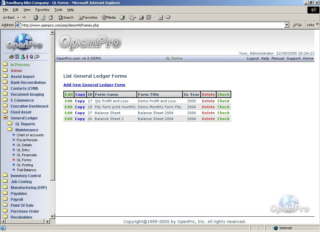The height and width of the screenshot is (232, 320).
Task: Click the browser Home icon in the toolbar
Action: point(51,17)
